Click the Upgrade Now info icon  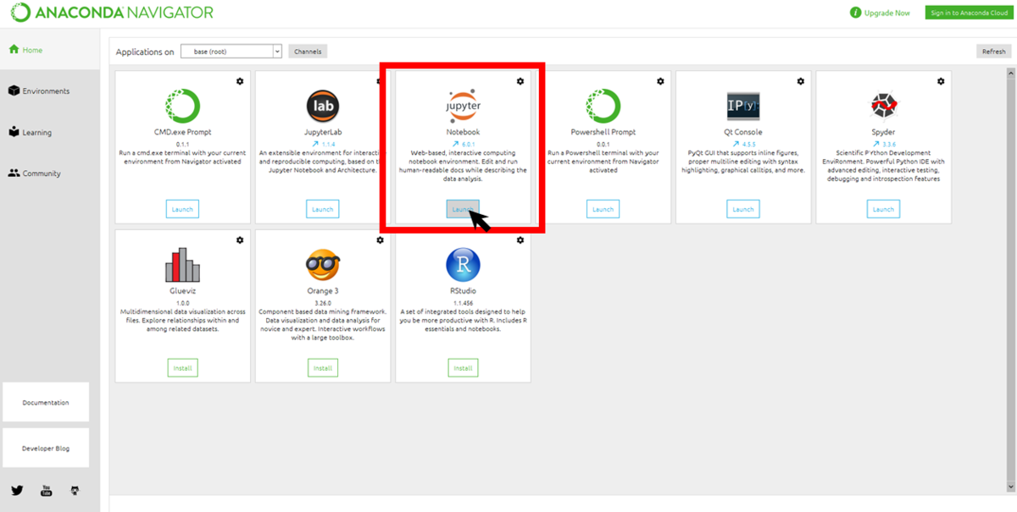pyautogui.click(x=856, y=13)
